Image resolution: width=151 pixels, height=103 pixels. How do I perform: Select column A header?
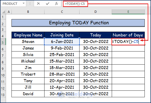[x=9, y=12]
